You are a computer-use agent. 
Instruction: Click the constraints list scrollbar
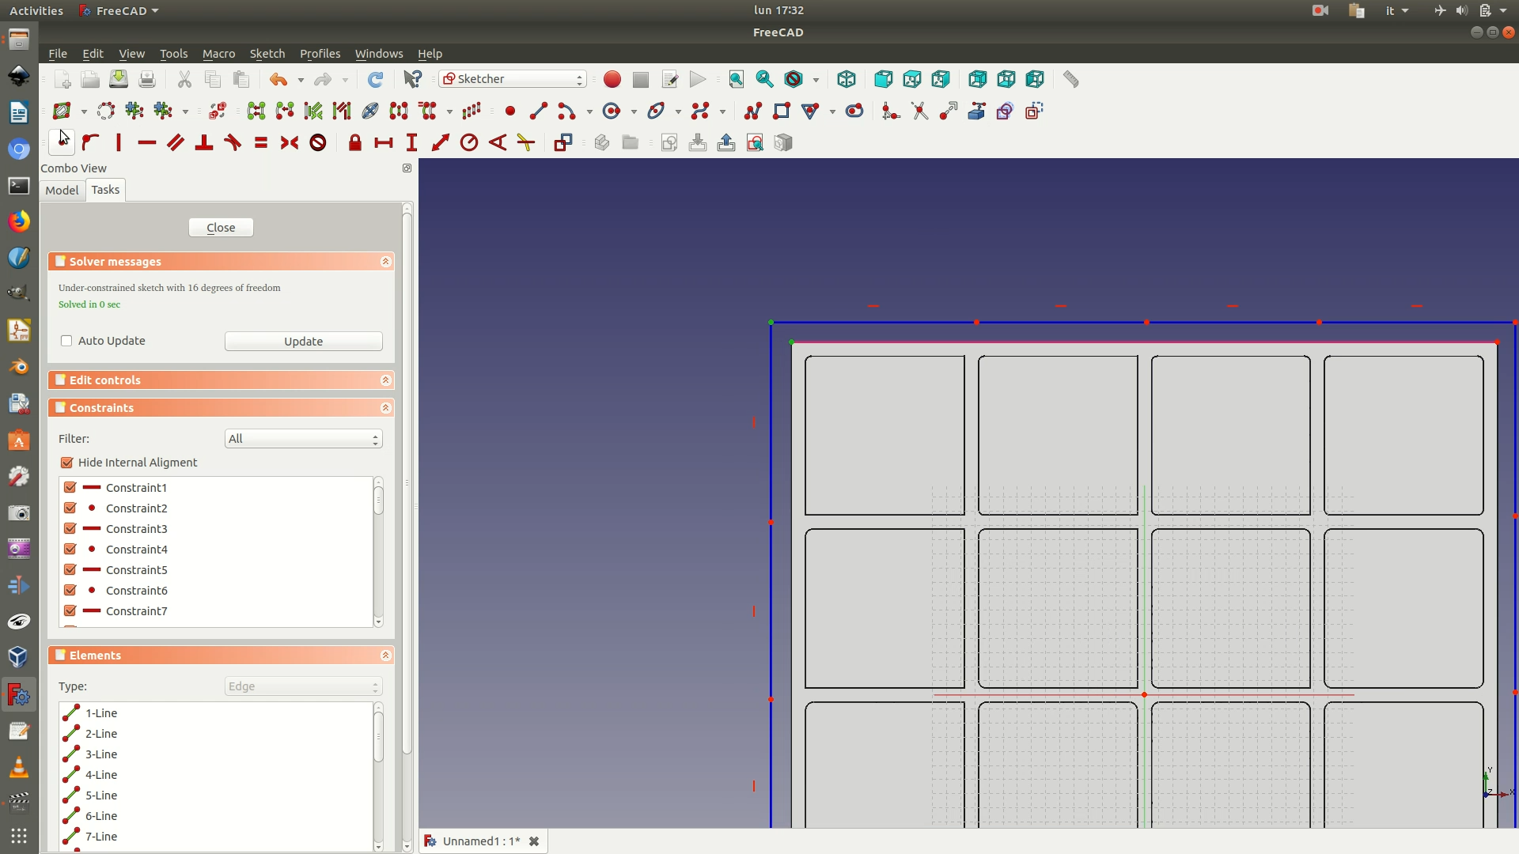pos(378,501)
